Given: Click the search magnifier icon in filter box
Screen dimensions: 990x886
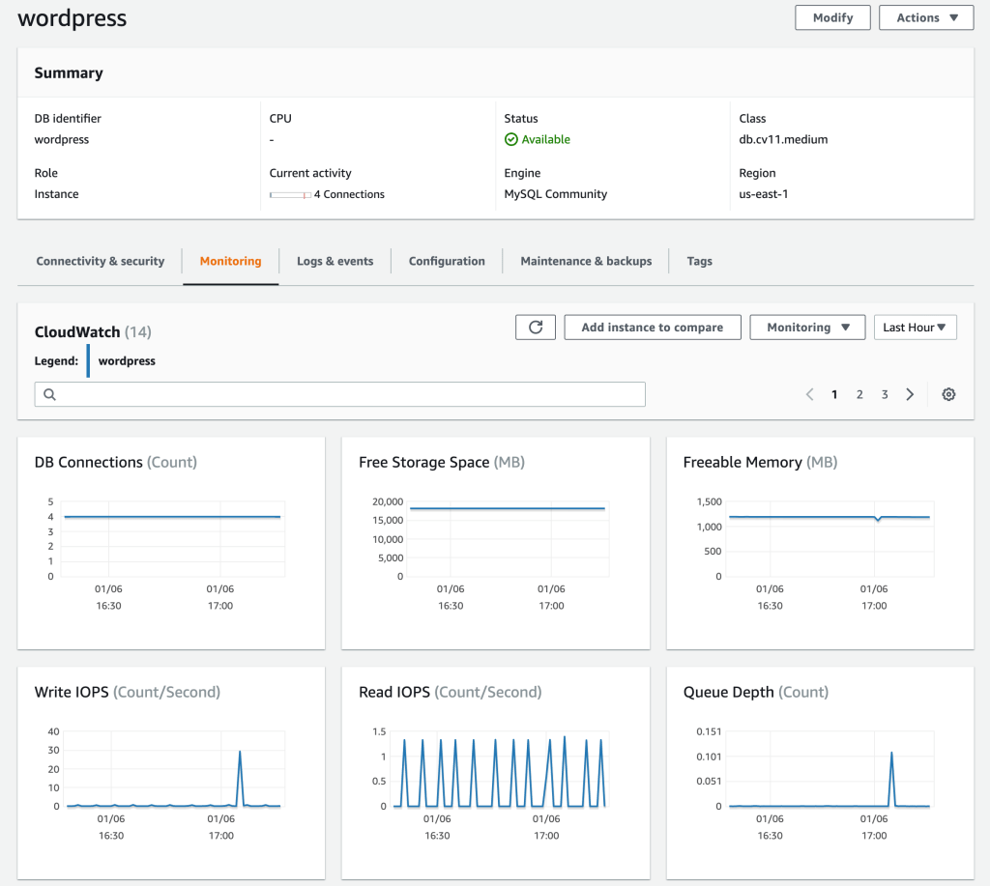Looking at the screenshot, I should tap(49, 394).
